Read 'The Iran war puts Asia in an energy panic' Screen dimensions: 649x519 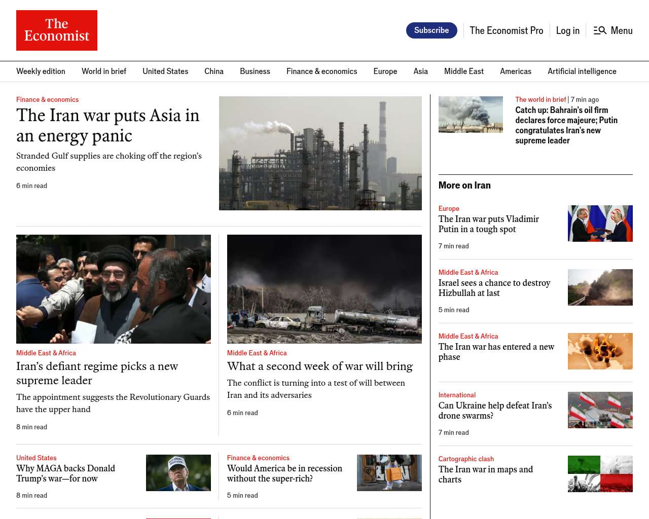coord(107,125)
